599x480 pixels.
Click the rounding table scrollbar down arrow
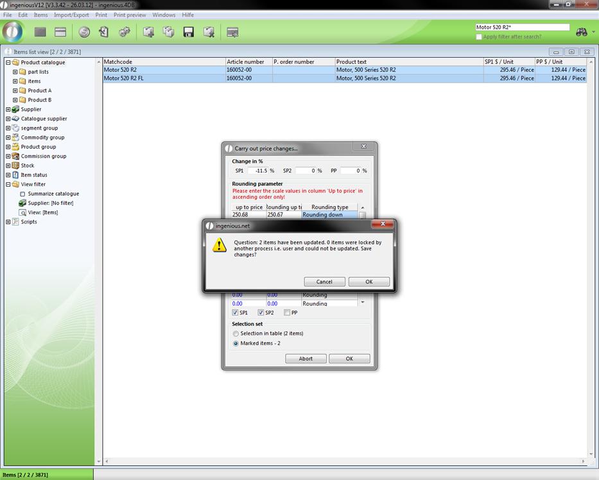coord(363,302)
